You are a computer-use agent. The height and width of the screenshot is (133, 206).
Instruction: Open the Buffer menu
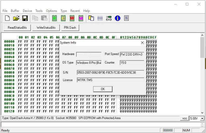[x=15, y=11]
